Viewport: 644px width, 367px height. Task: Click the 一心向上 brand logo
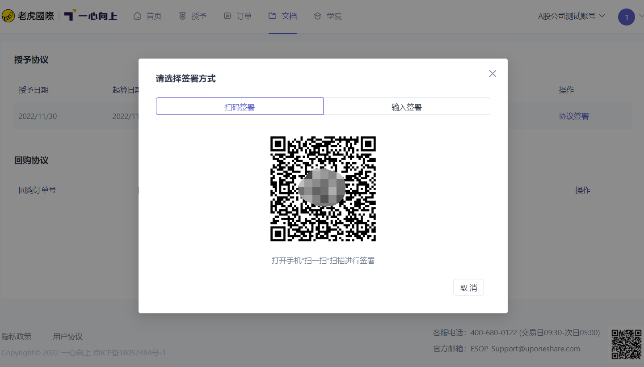coord(91,16)
